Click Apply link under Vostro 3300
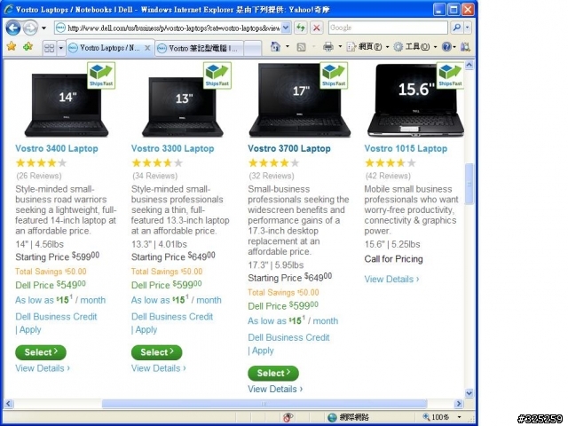568x426 pixels. click(146, 329)
